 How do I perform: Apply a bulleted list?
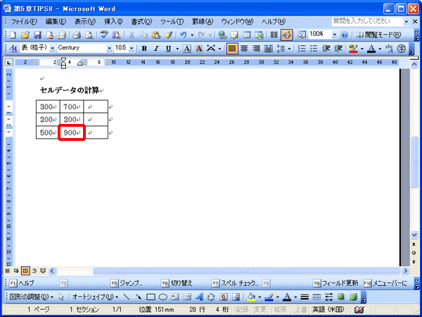pos(314,49)
